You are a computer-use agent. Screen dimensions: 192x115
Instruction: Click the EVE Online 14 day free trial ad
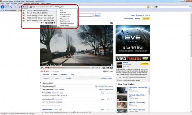[133, 39]
